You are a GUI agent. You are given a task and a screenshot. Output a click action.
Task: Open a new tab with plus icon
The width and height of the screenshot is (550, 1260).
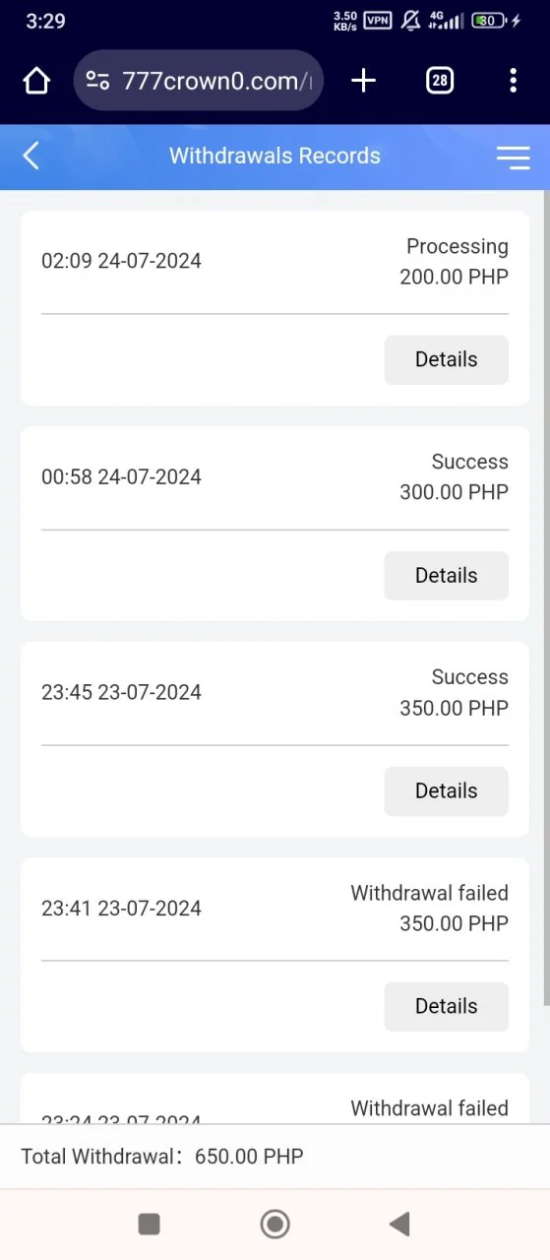point(363,81)
